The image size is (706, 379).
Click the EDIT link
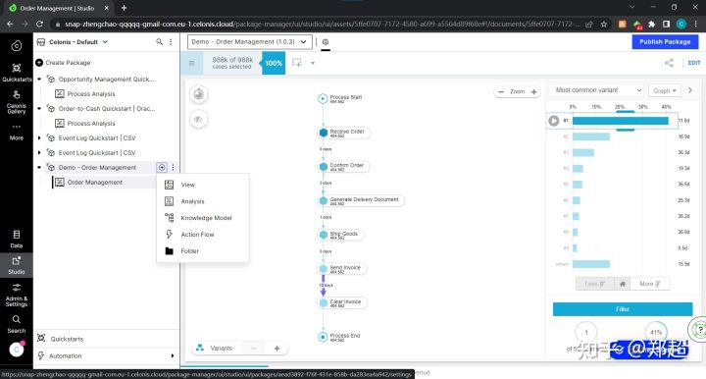(x=694, y=63)
